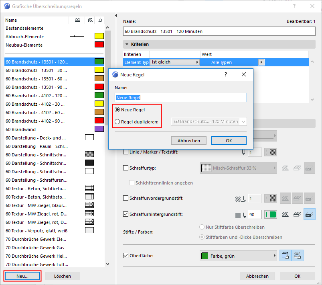This screenshot has width=322, height=285.
Task: Click the Name column header in rule list
Action: [x=36, y=20]
